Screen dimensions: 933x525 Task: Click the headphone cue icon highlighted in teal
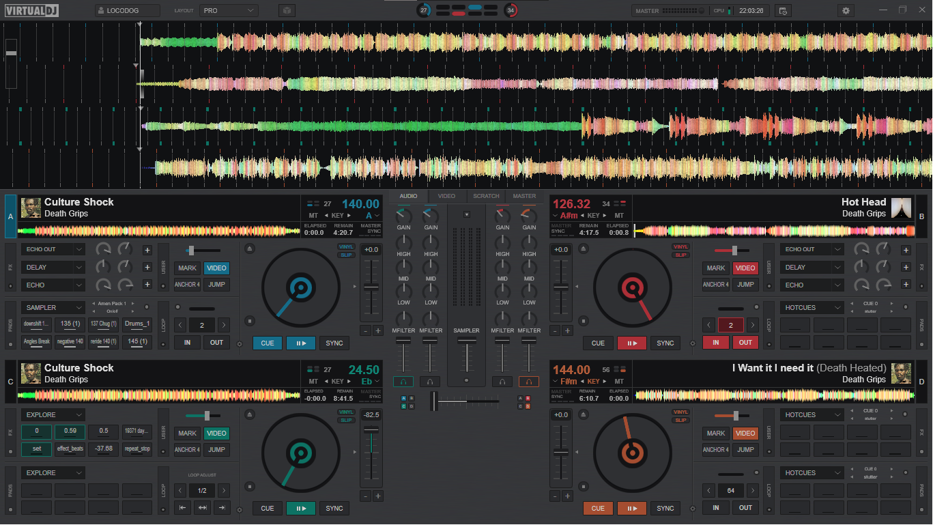[x=403, y=382]
